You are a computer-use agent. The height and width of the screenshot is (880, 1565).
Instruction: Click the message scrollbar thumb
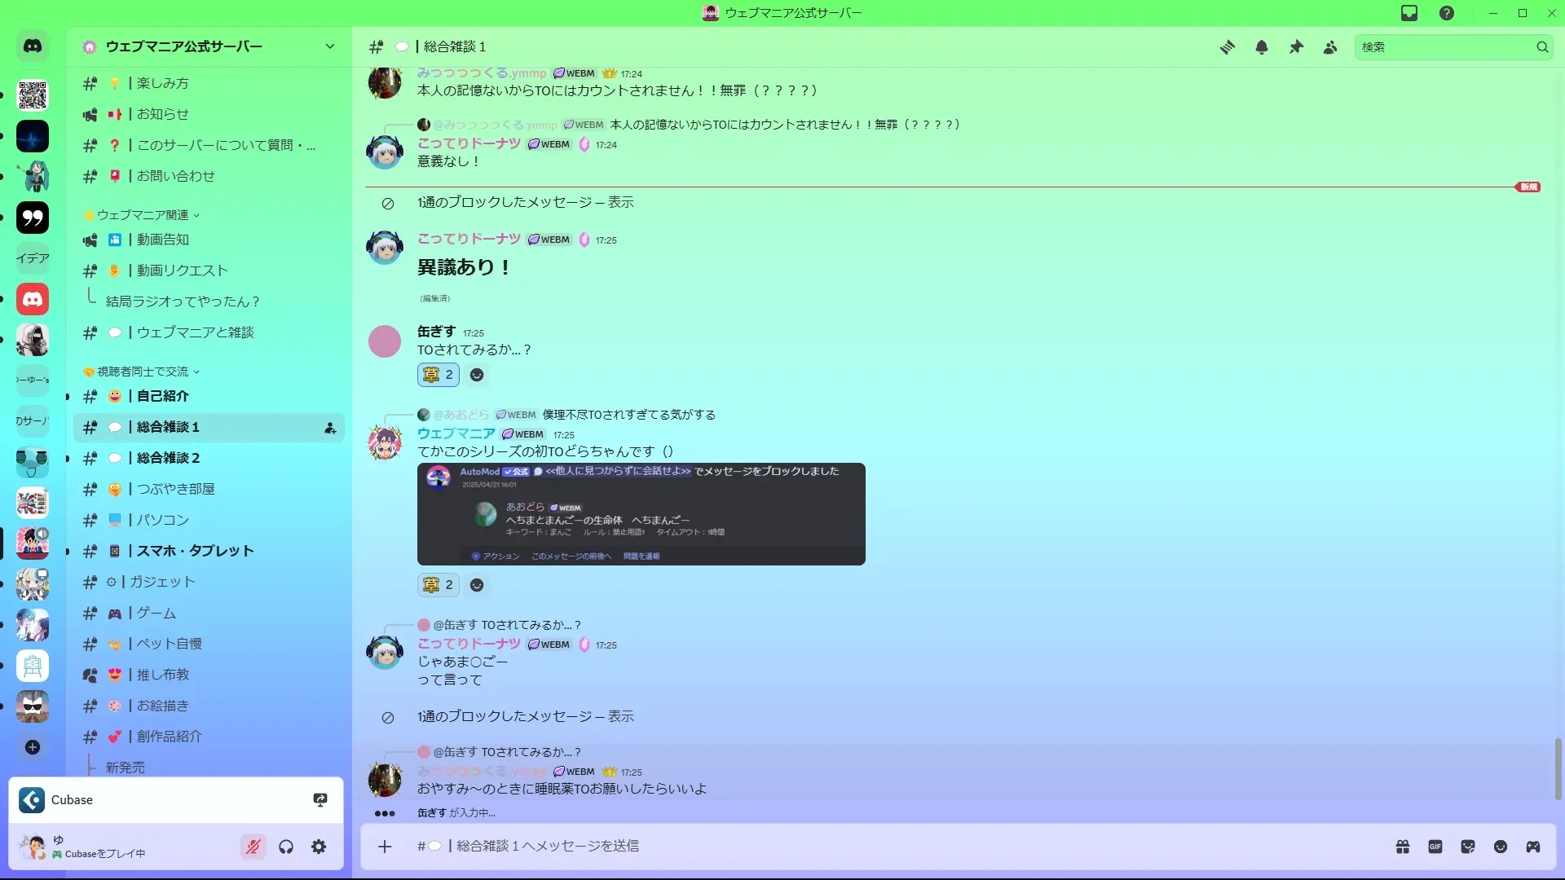click(1558, 769)
